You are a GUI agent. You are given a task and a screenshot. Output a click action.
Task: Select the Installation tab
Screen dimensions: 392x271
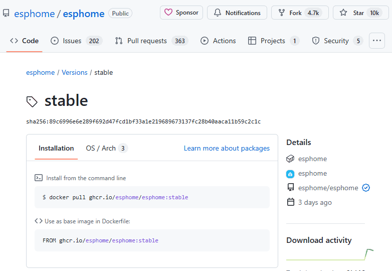click(x=56, y=149)
